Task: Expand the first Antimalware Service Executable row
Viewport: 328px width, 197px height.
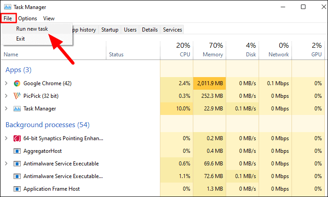Action: (x=6, y=164)
